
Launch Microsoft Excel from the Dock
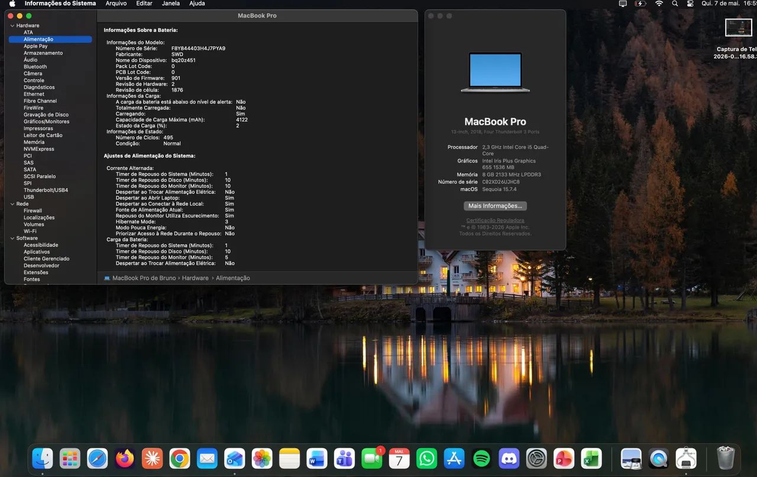pos(591,459)
